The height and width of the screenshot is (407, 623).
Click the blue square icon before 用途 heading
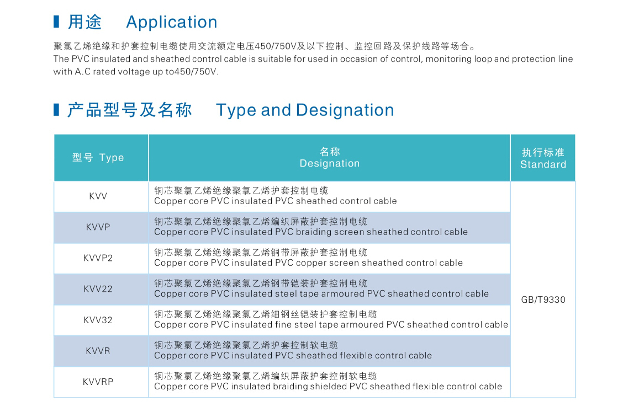[x=56, y=22]
